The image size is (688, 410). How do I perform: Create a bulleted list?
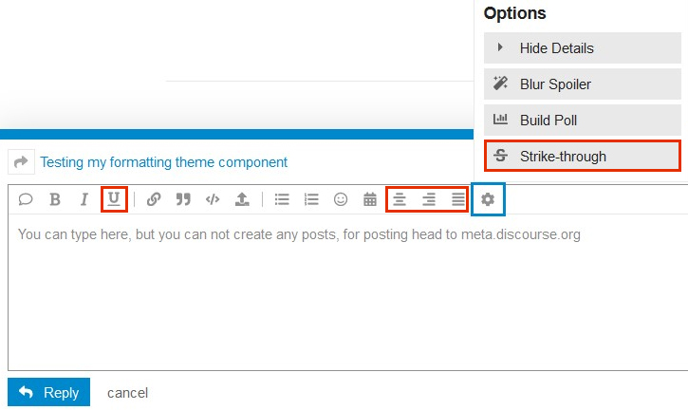(282, 199)
